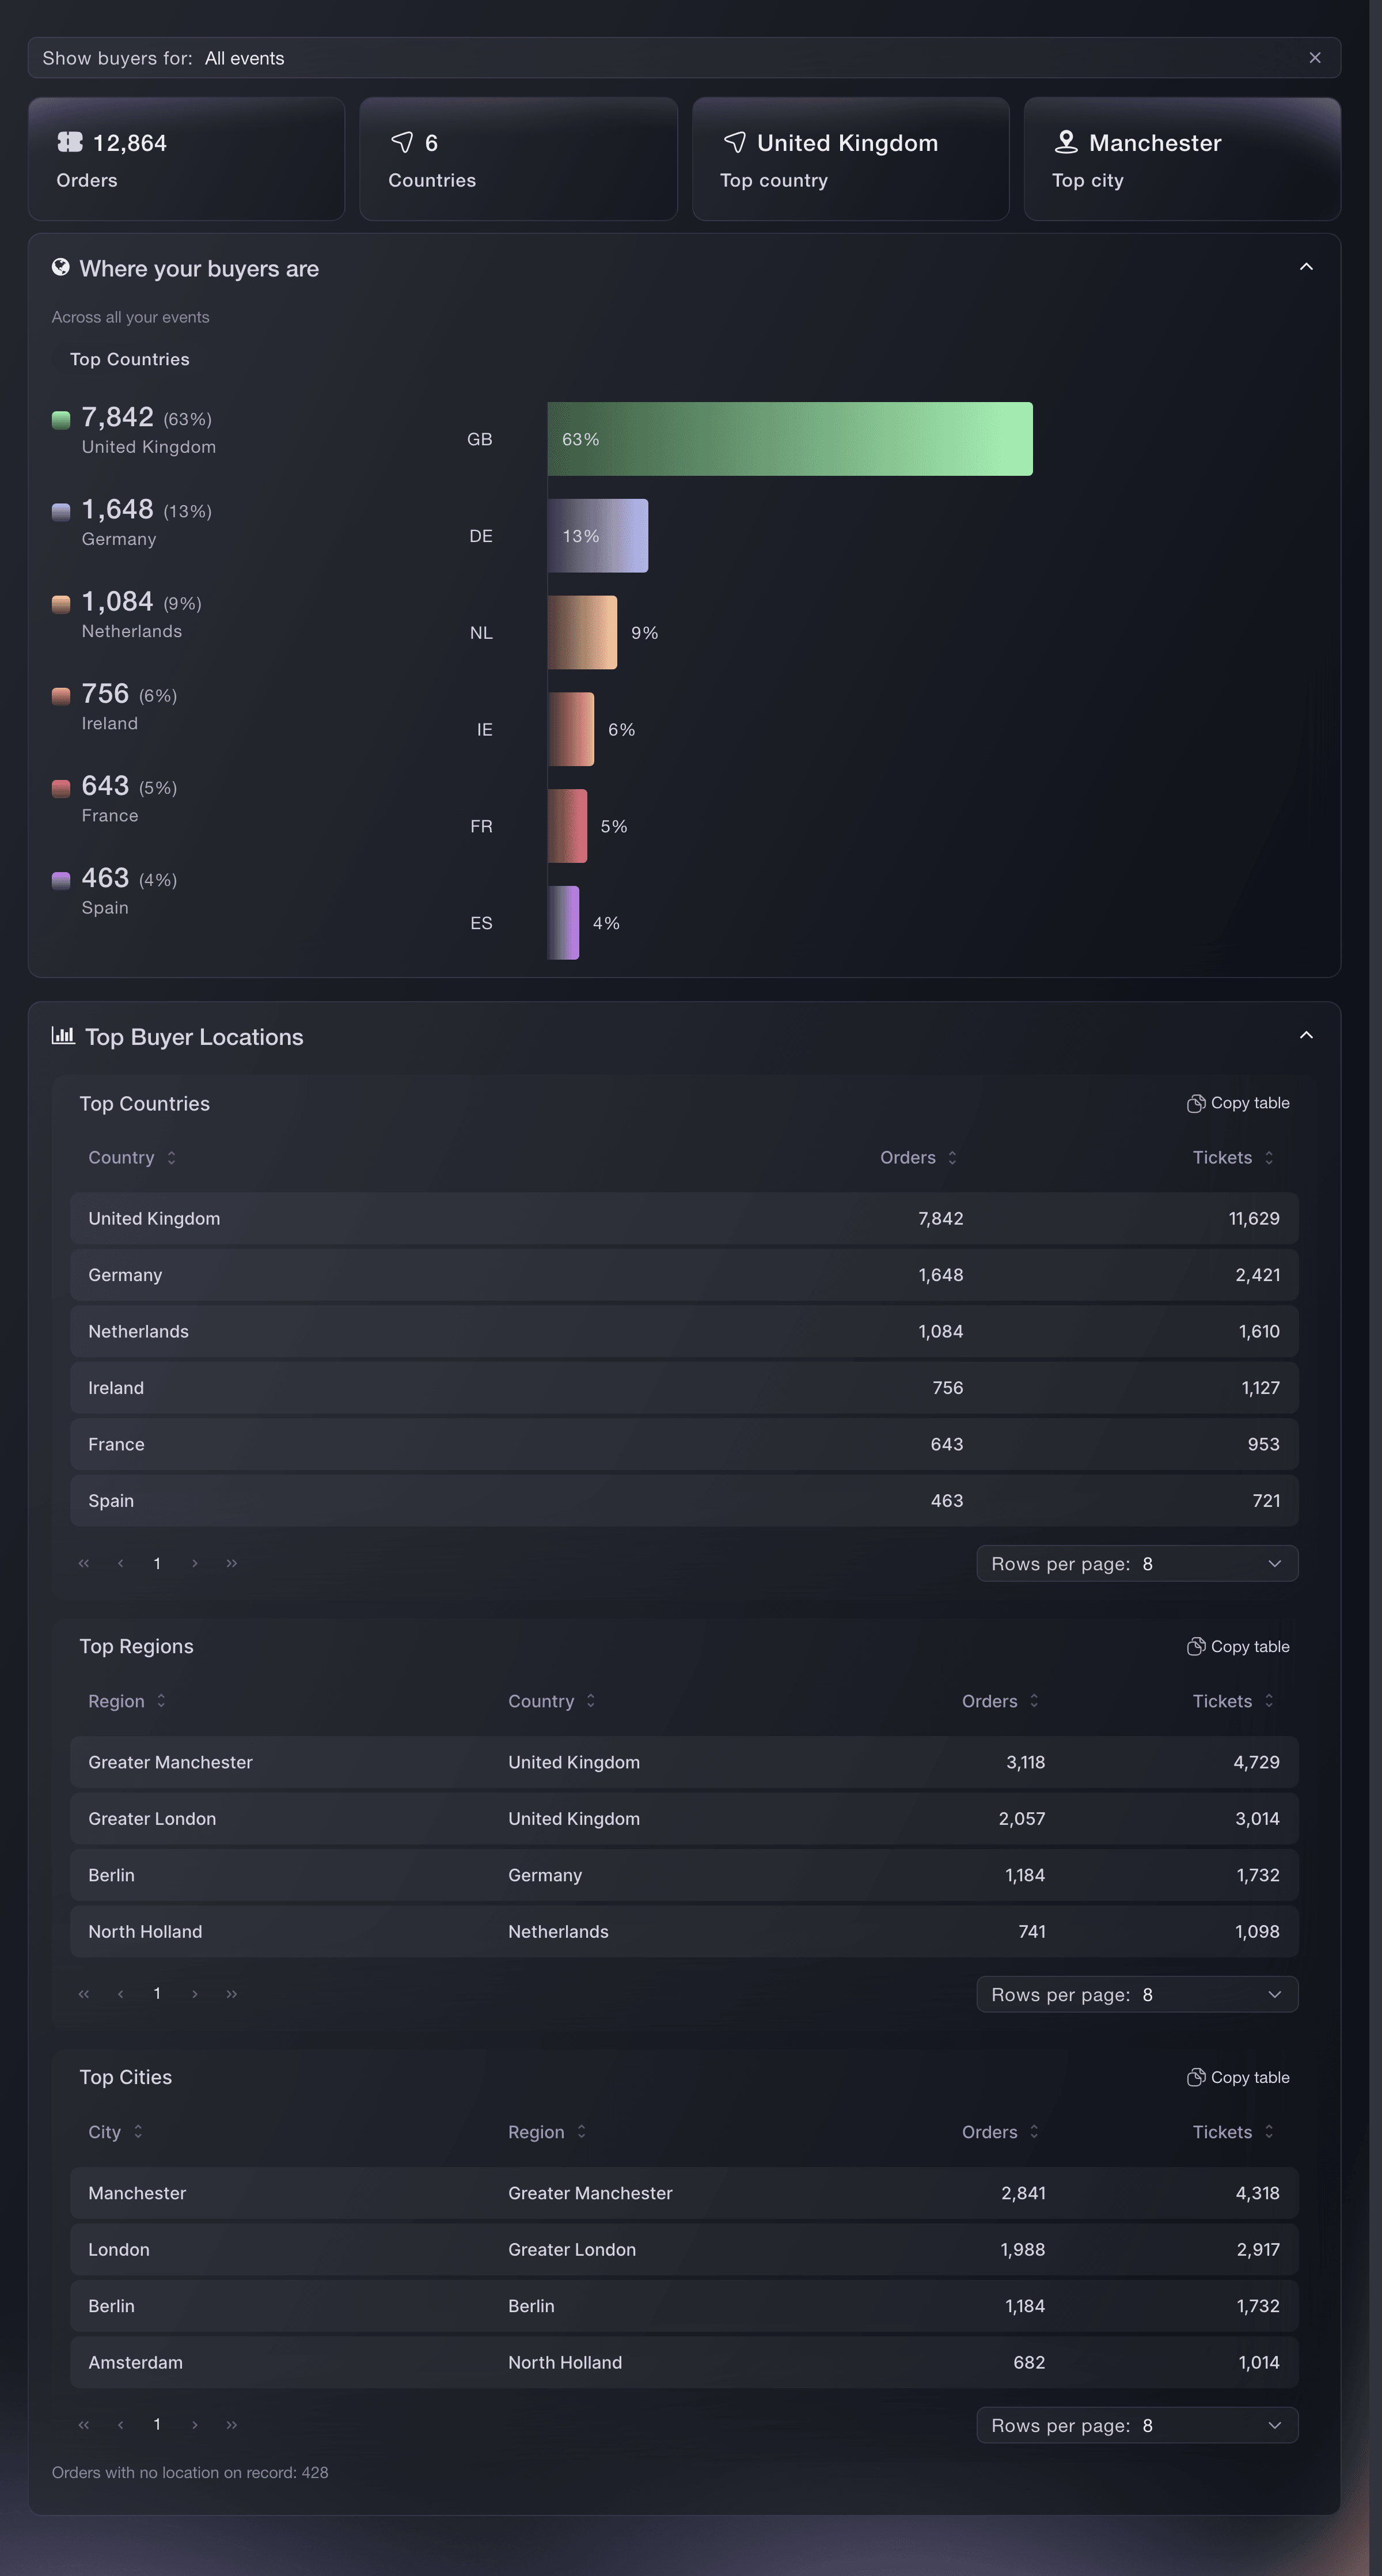Select the Top Countries chart tab
This screenshot has width=1382, height=2576.
(x=129, y=359)
